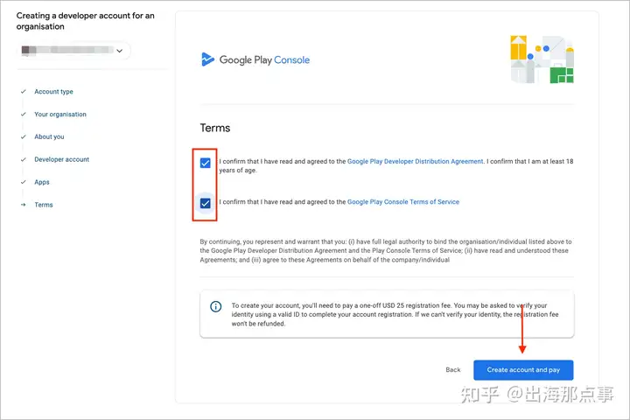Click the info icon in registration fee notice
The width and height of the screenshot is (630, 420).
pos(216,306)
